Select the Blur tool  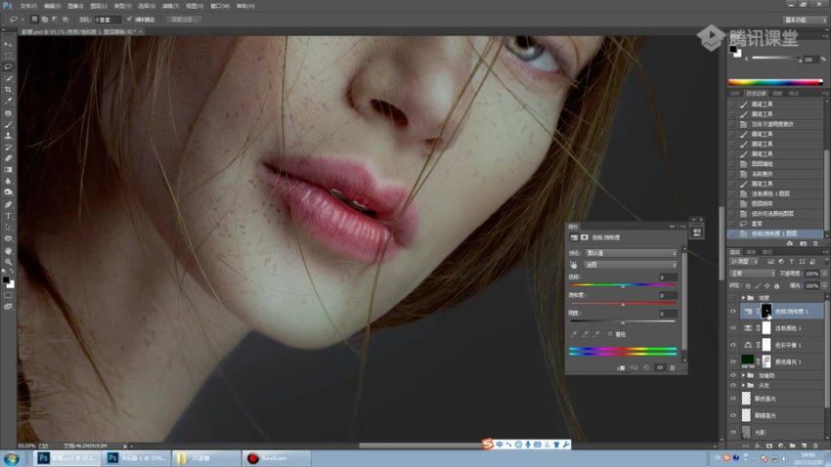coord(8,181)
